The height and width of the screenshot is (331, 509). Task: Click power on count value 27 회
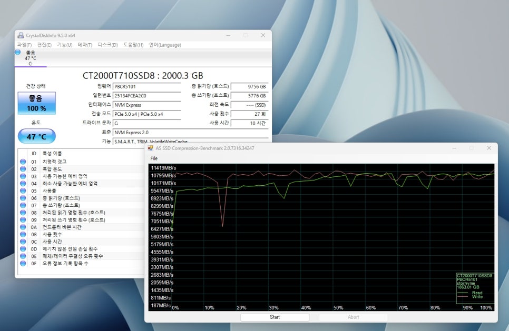(x=250, y=114)
